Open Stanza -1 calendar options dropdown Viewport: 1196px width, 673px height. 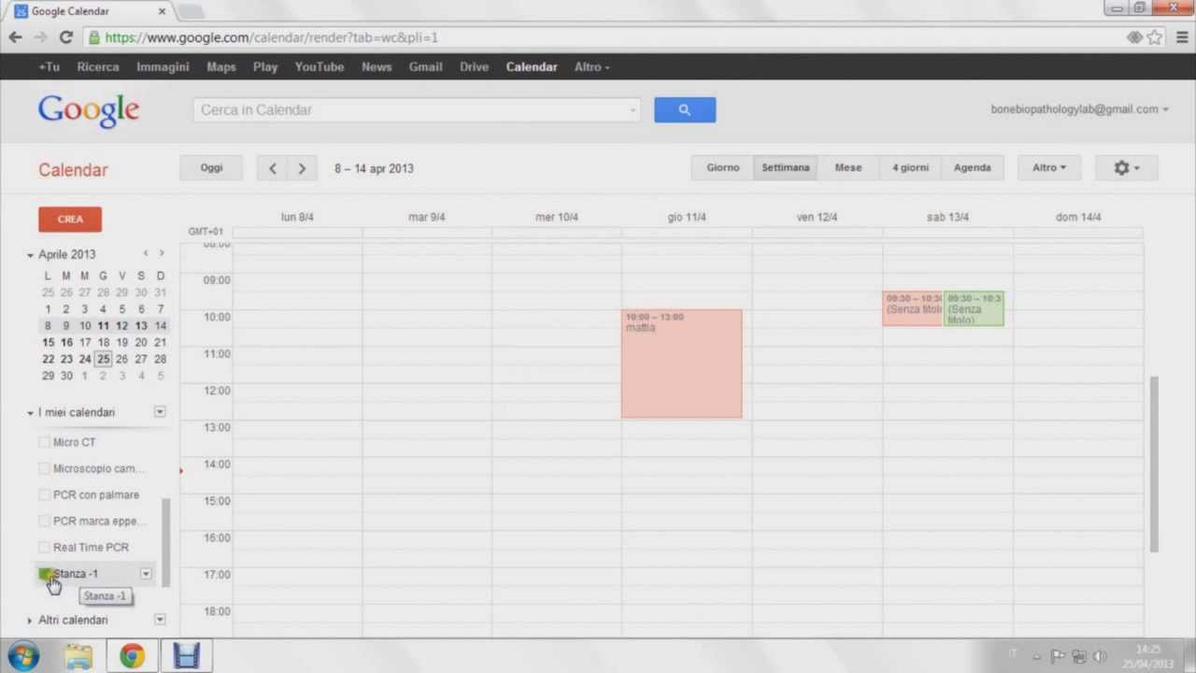click(x=146, y=573)
